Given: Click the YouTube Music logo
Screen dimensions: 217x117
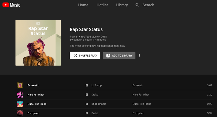Looking at the screenshot, I should click(11, 5).
